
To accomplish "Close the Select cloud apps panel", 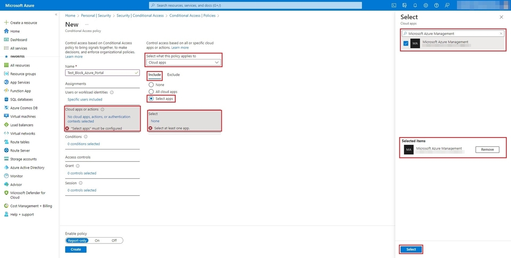I will tap(501, 17).
